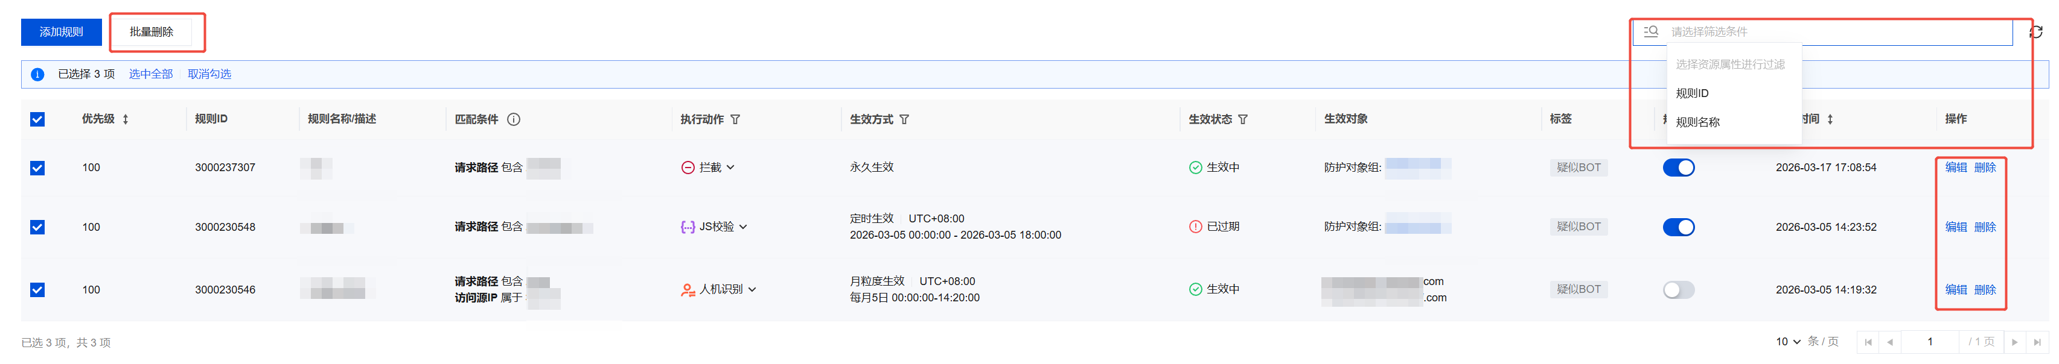Jump to the last page arrow
The height and width of the screenshot is (364, 2059).
[x=2037, y=342]
